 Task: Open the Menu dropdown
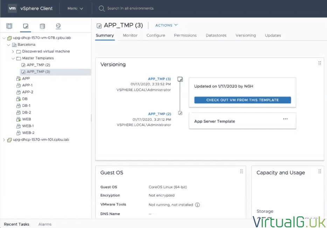[x=75, y=8]
